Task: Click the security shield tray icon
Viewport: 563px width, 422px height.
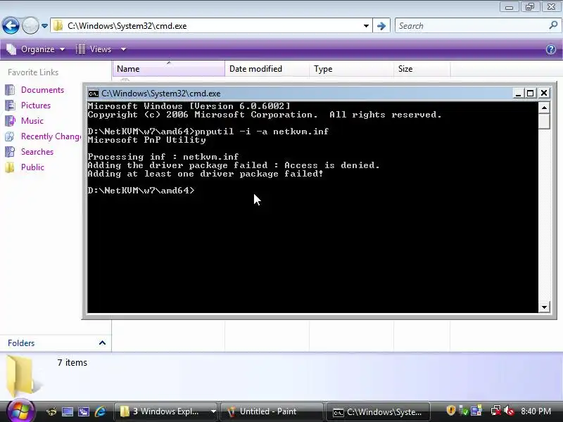Action: (x=451, y=410)
